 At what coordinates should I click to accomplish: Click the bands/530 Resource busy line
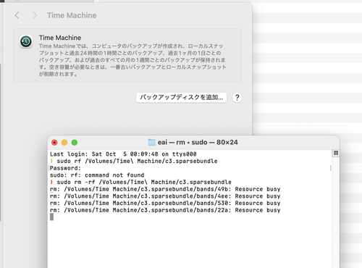pyautogui.click(x=165, y=203)
